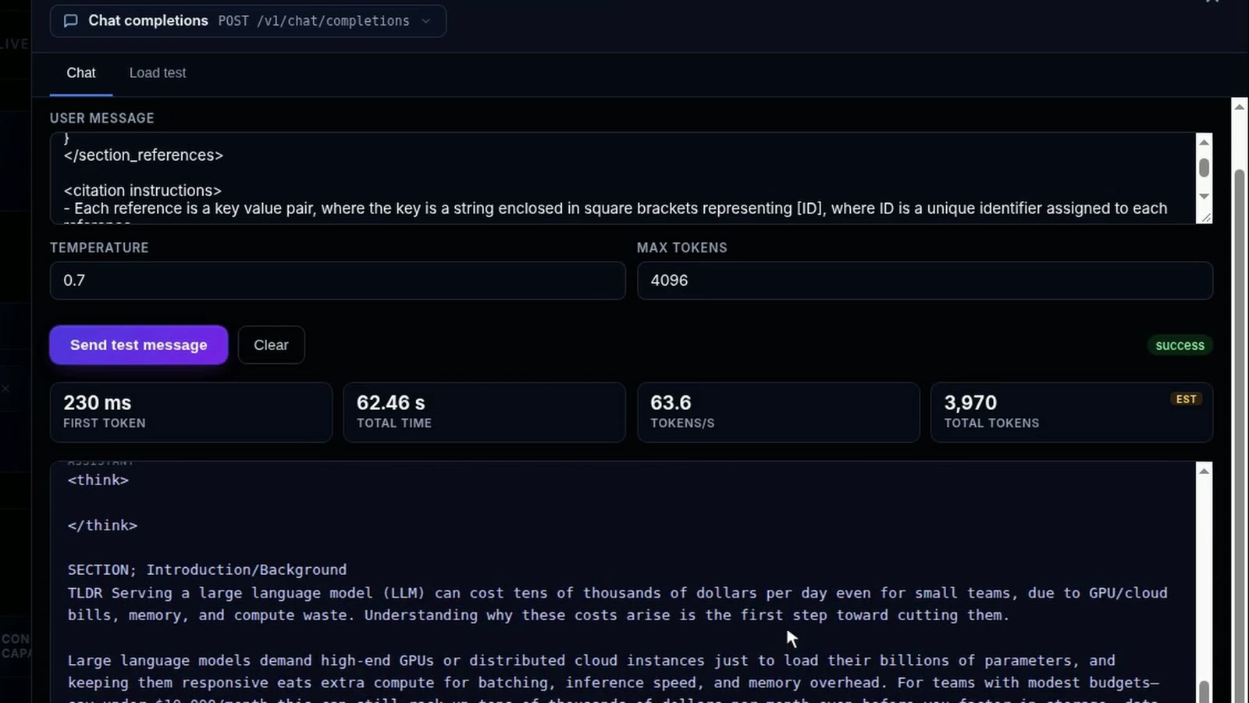Click the opening <think> tag in response
1249x703 pixels.
coord(98,480)
